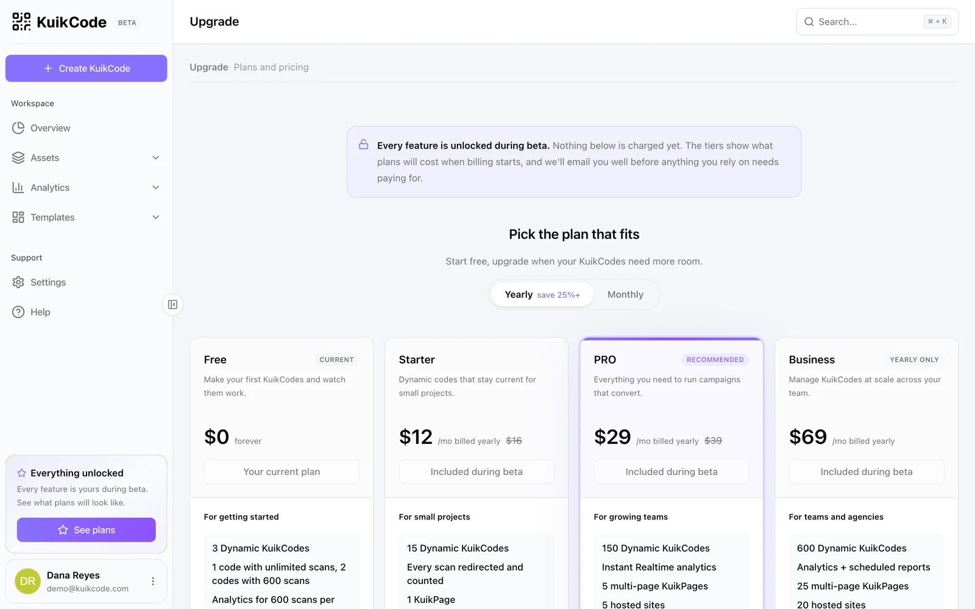Viewport: 975px width, 609px height.
Task: Click 'Instant Realtime analytics' feature
Action: (659, 567)
